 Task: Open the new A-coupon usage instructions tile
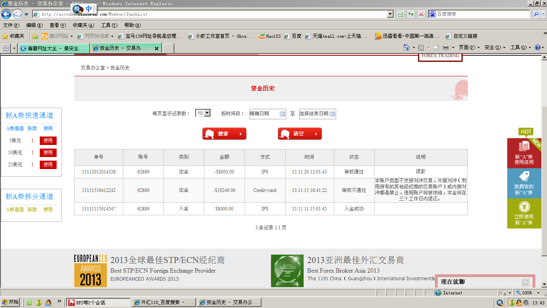coord(524,153)
